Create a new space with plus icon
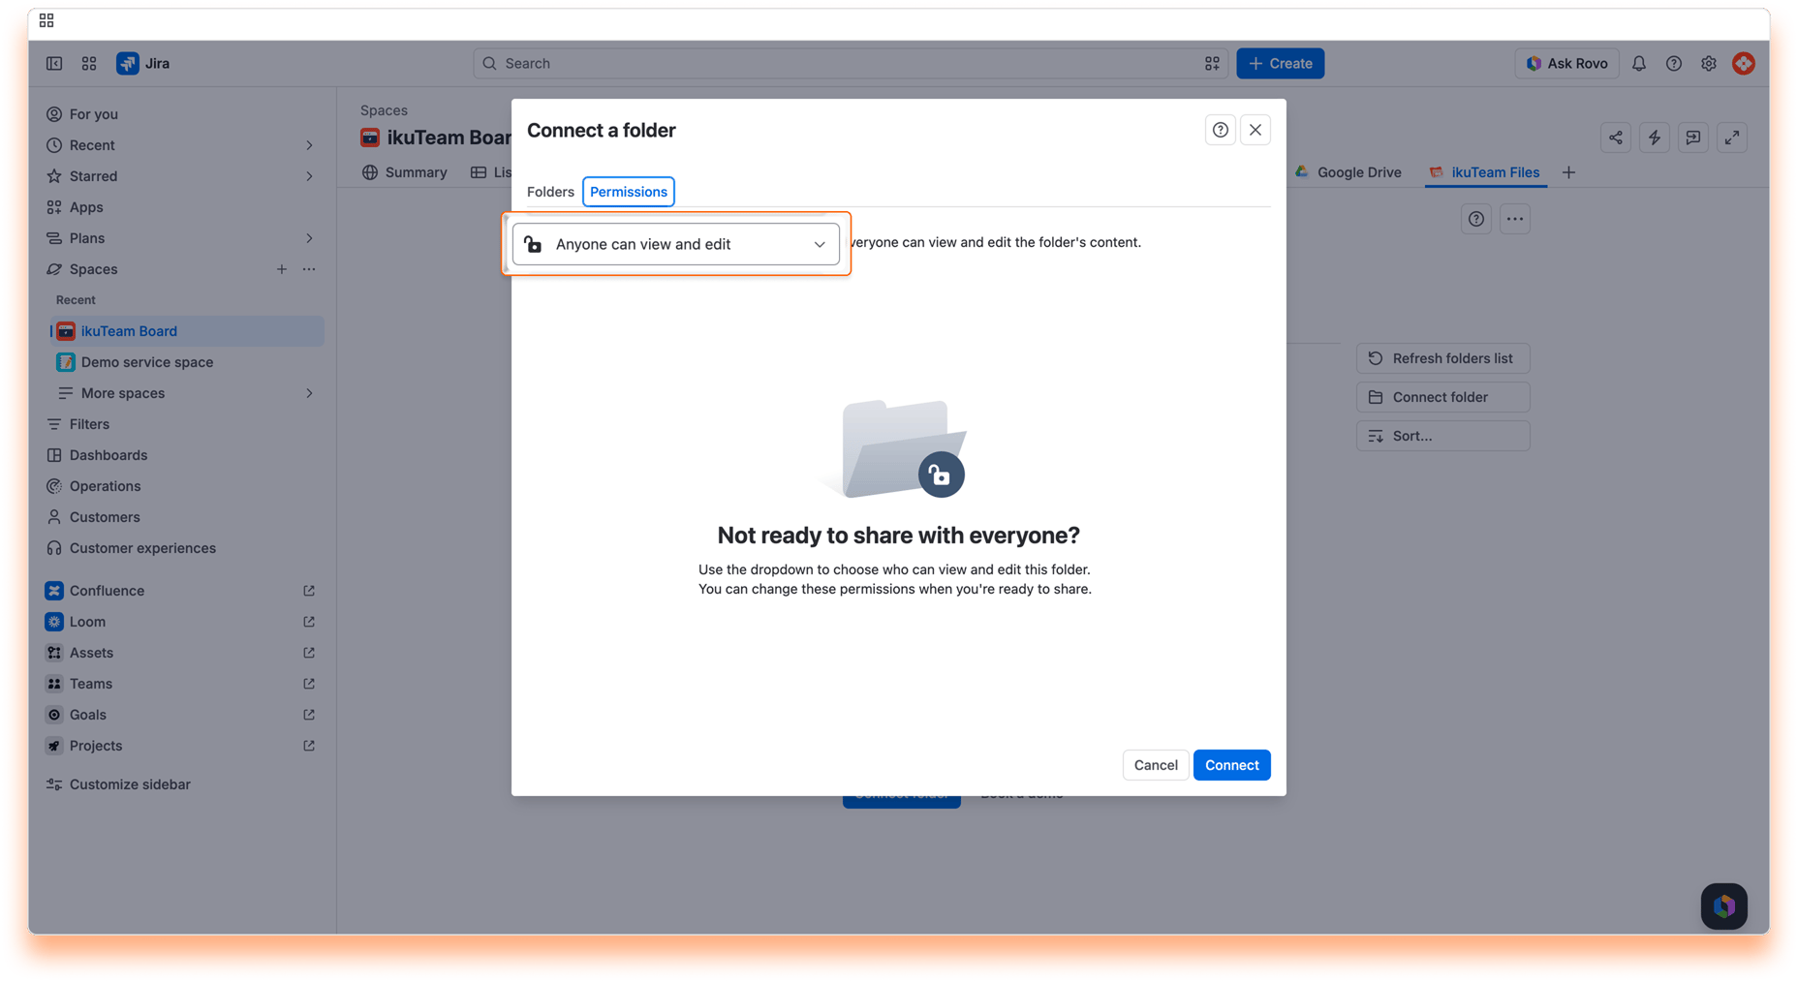Screen dimensions: 1798x982 [x=282, y=269]
